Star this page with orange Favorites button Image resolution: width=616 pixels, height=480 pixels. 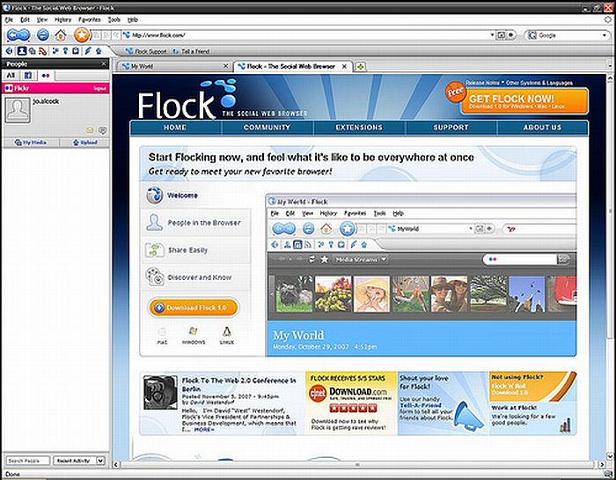point(82,35)
